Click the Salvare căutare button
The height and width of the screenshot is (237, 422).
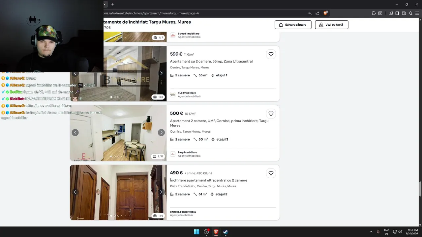(293, 25)
